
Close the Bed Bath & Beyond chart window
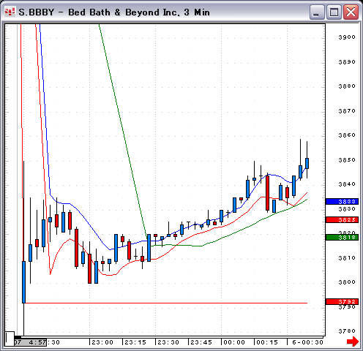click(x=351, y=12)
